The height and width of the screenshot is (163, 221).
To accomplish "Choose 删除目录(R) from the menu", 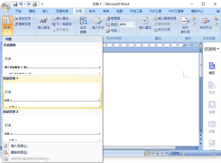I will pyautogui.click(x=52, y=152).
